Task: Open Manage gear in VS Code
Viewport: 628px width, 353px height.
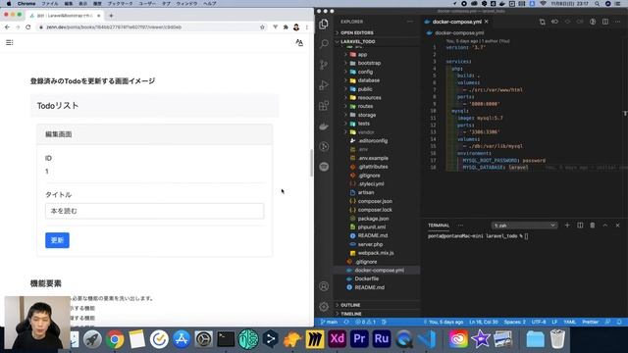Action: click(324, 307)
